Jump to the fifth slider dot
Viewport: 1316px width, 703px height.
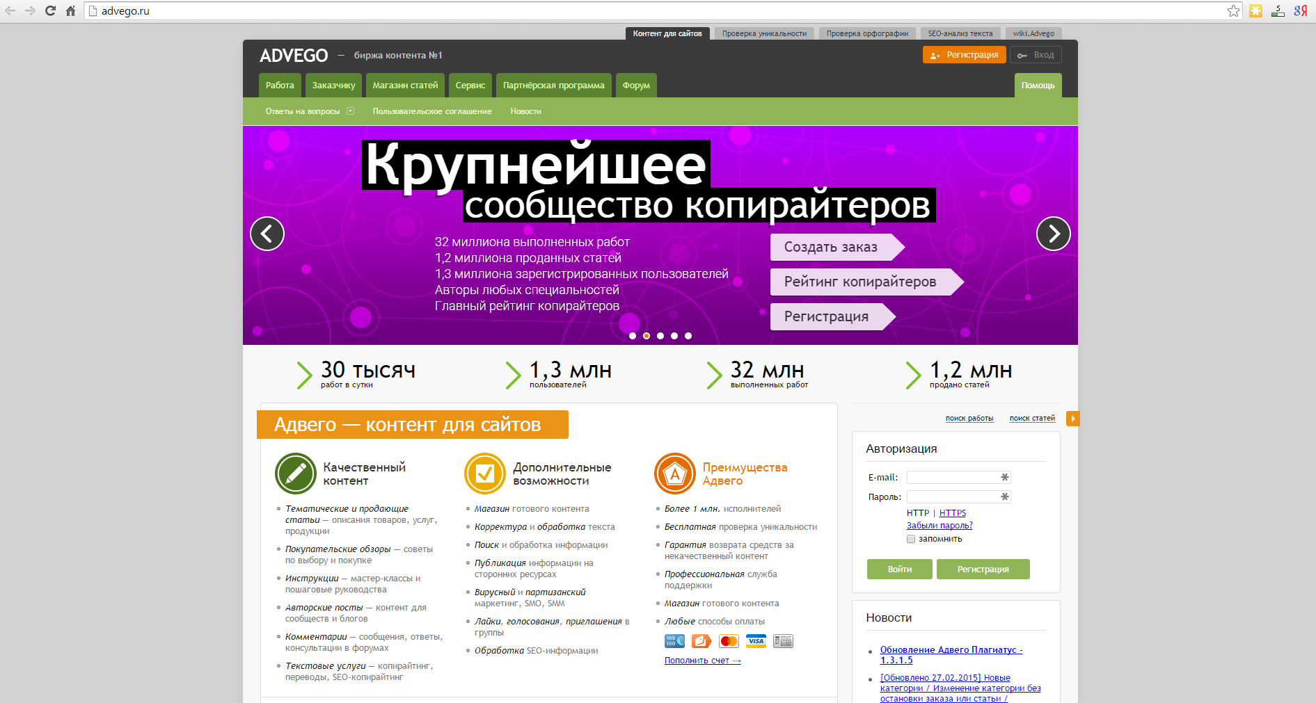pos(688,336)
